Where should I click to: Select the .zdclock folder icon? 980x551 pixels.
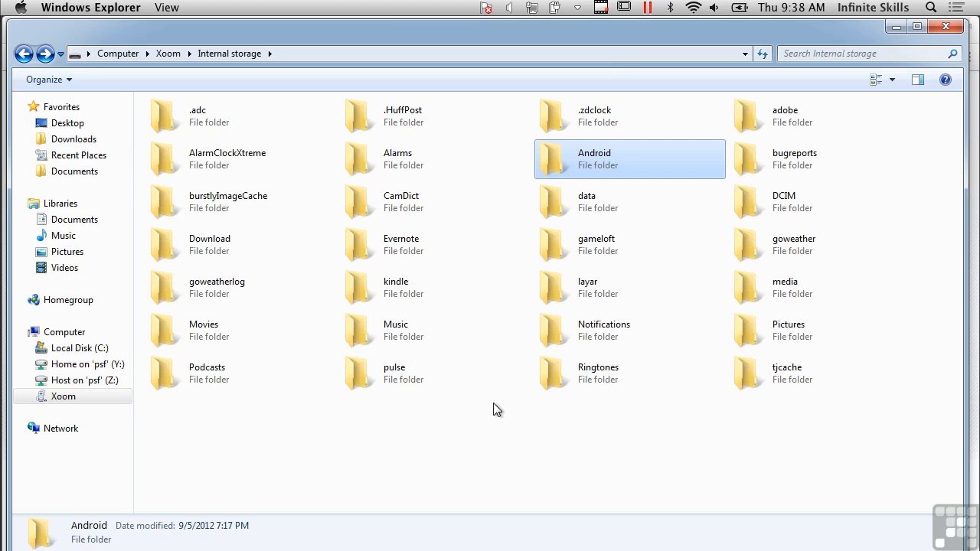pyautogui.click(x=552, y=116)
